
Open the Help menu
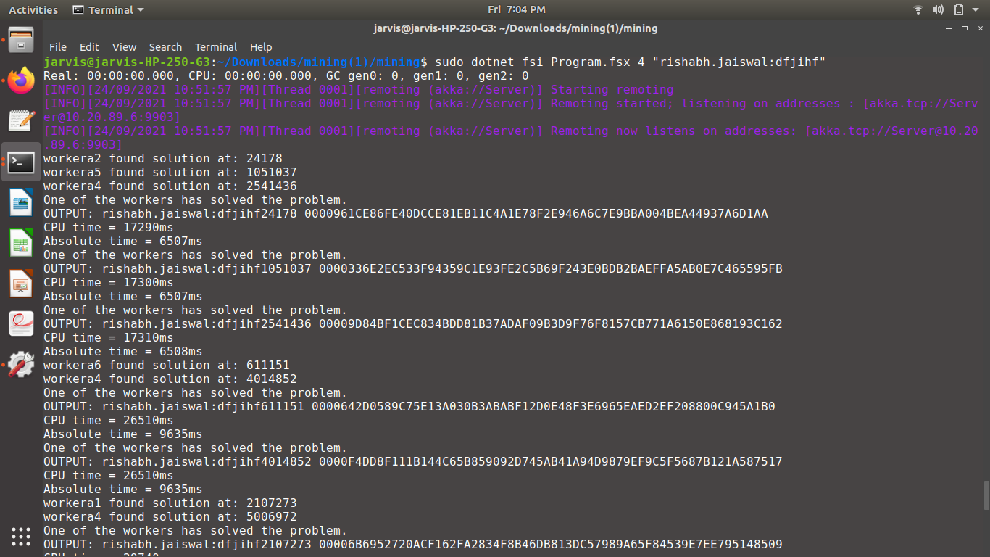tap(261, 46)
